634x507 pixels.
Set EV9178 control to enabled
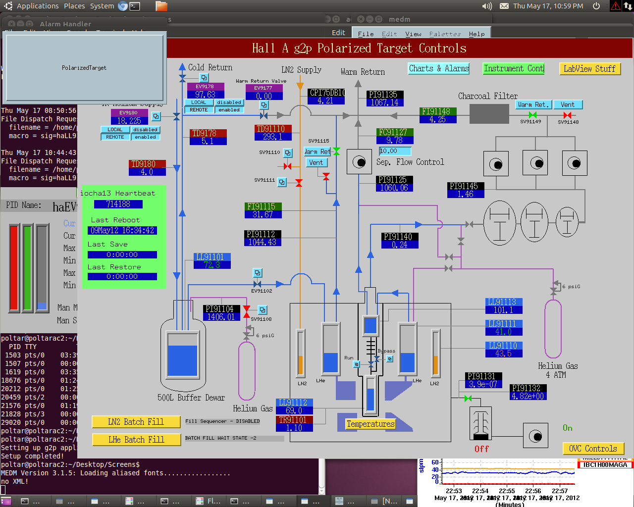pos(229,110)
